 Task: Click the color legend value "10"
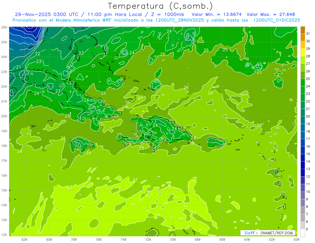[308, 192]
